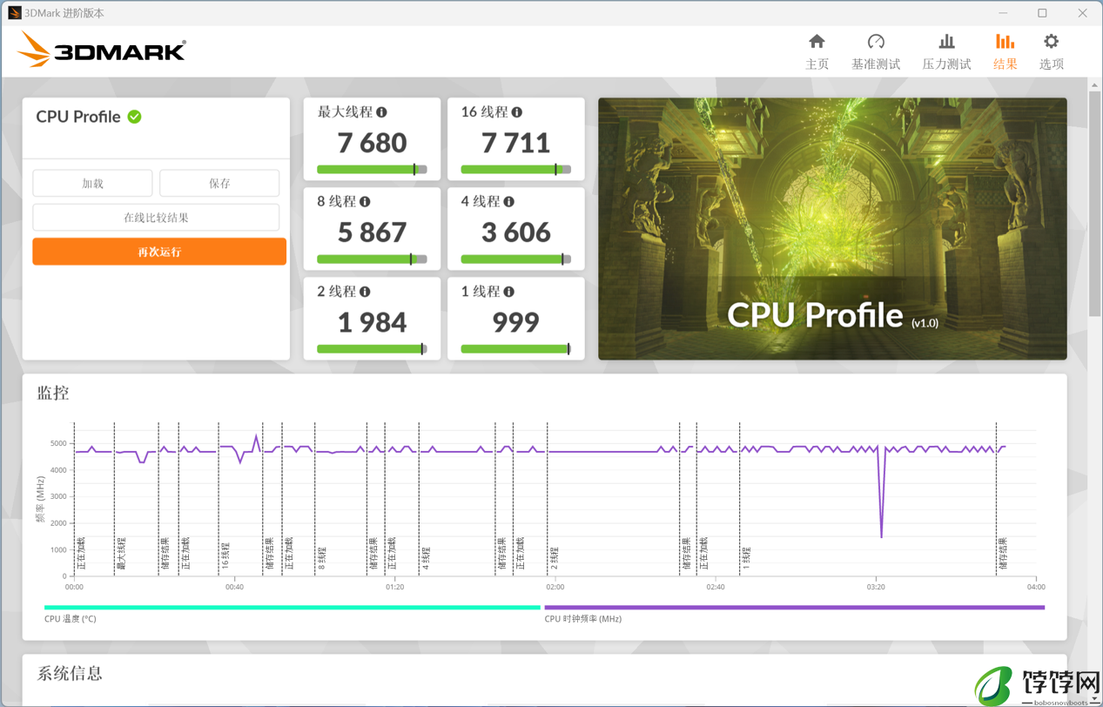Click the 1 线程 marker line in chart

pos(740,499)
